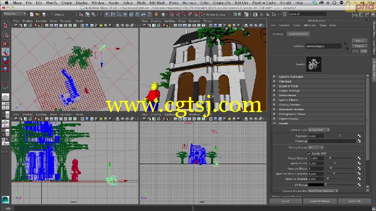This screenshot has width=376, height=211.
Task: Save the scene with the disk icon
Action: click(44, 15)
